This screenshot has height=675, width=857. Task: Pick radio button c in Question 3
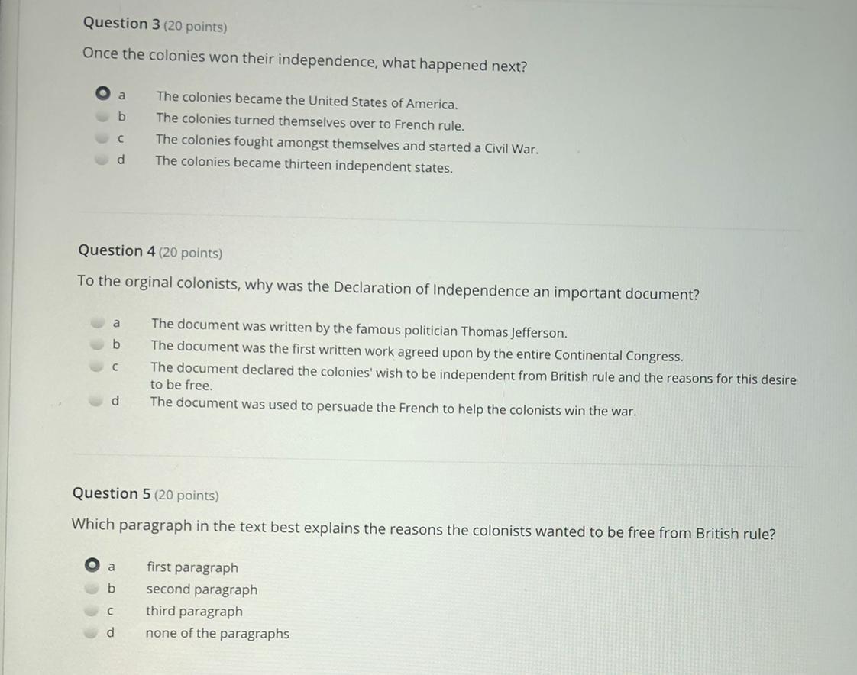[x=101, y=139]
